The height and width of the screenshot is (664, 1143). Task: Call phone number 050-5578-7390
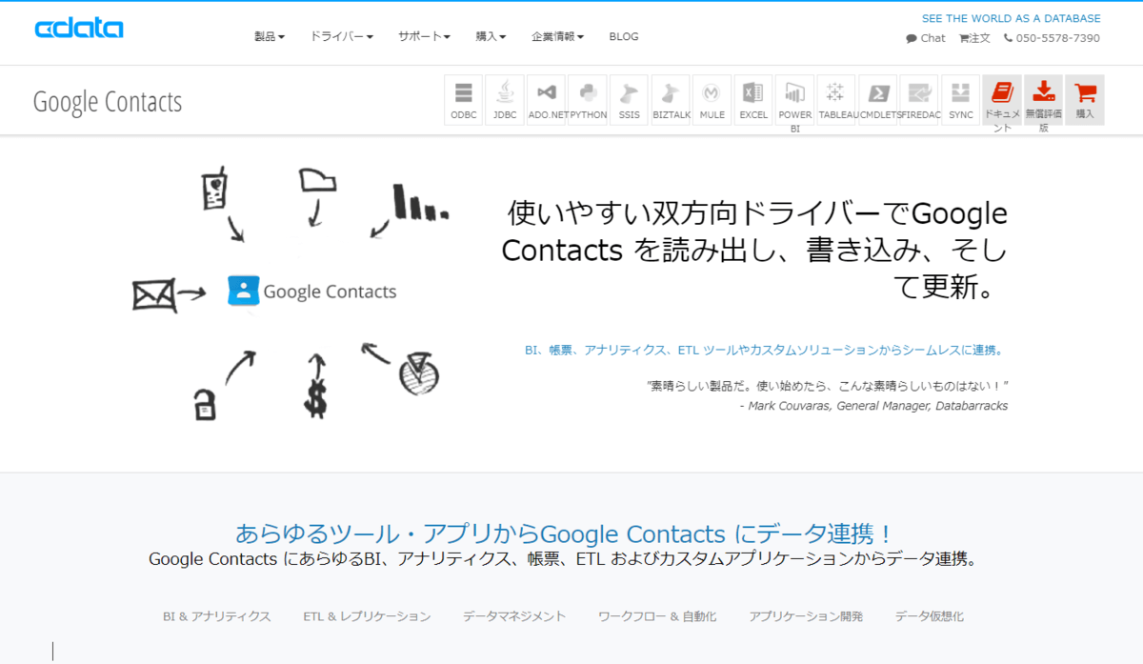[x=1052, y=38]
